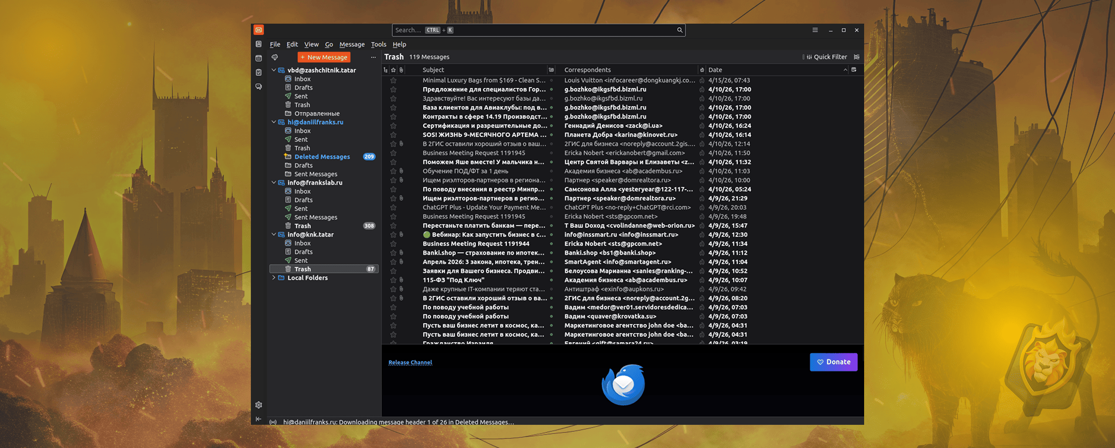Viewport: 1115px width, 448px height.
Task: Open the Thunderbird hamburger app menu
Action: click(x=815, y=30)
